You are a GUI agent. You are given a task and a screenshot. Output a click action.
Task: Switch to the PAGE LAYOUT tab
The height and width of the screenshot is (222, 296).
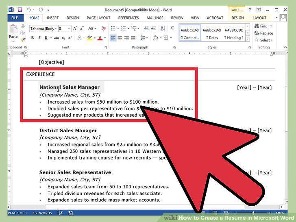98,18
